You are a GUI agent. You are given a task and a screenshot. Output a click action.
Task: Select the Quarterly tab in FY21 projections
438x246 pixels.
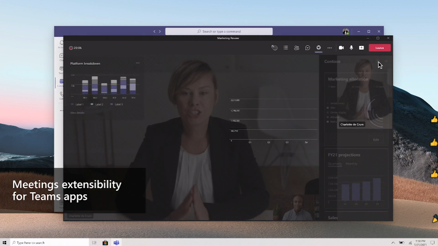pyautogui.click(x=335, y=164)
